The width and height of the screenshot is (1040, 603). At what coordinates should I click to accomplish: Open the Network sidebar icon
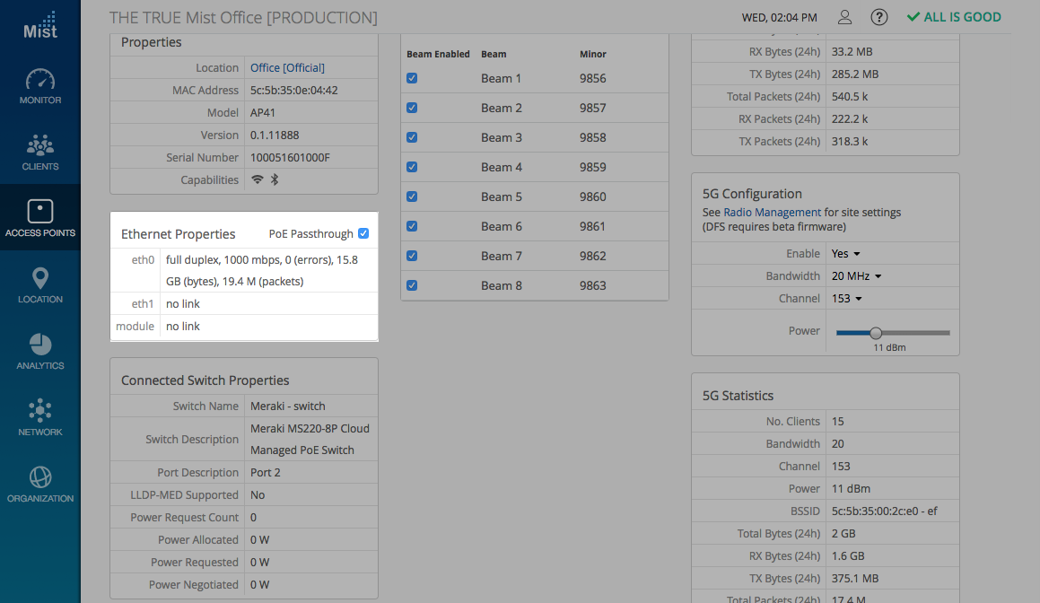click(40, 412)
